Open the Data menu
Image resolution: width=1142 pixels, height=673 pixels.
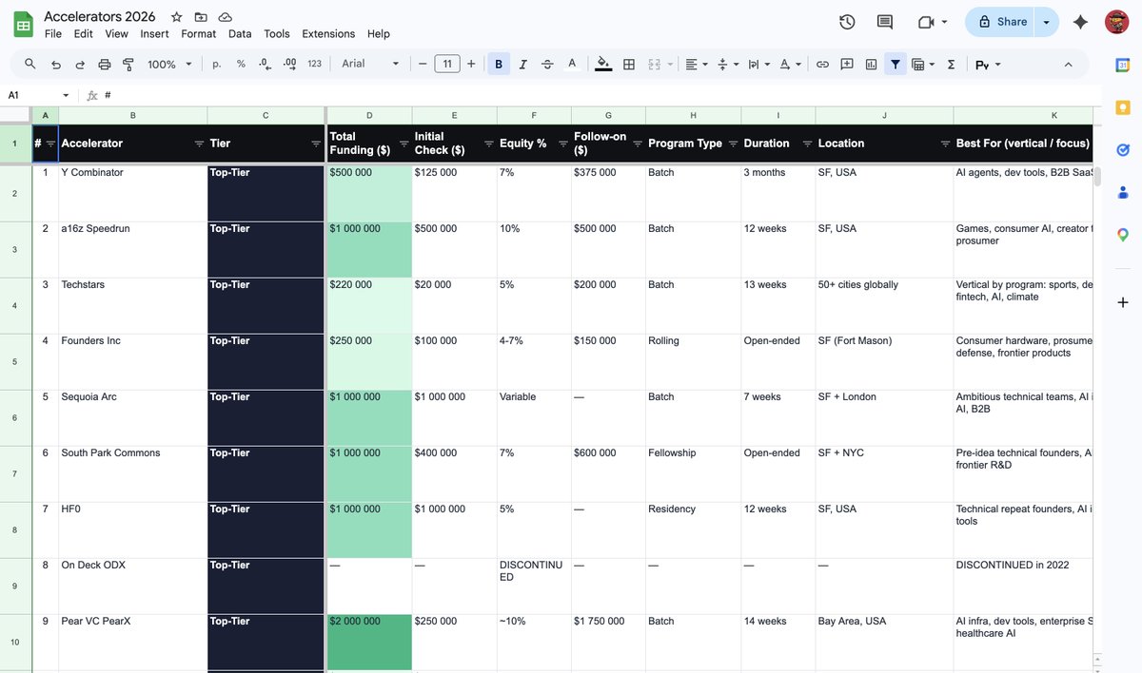(x=240, y=33)
